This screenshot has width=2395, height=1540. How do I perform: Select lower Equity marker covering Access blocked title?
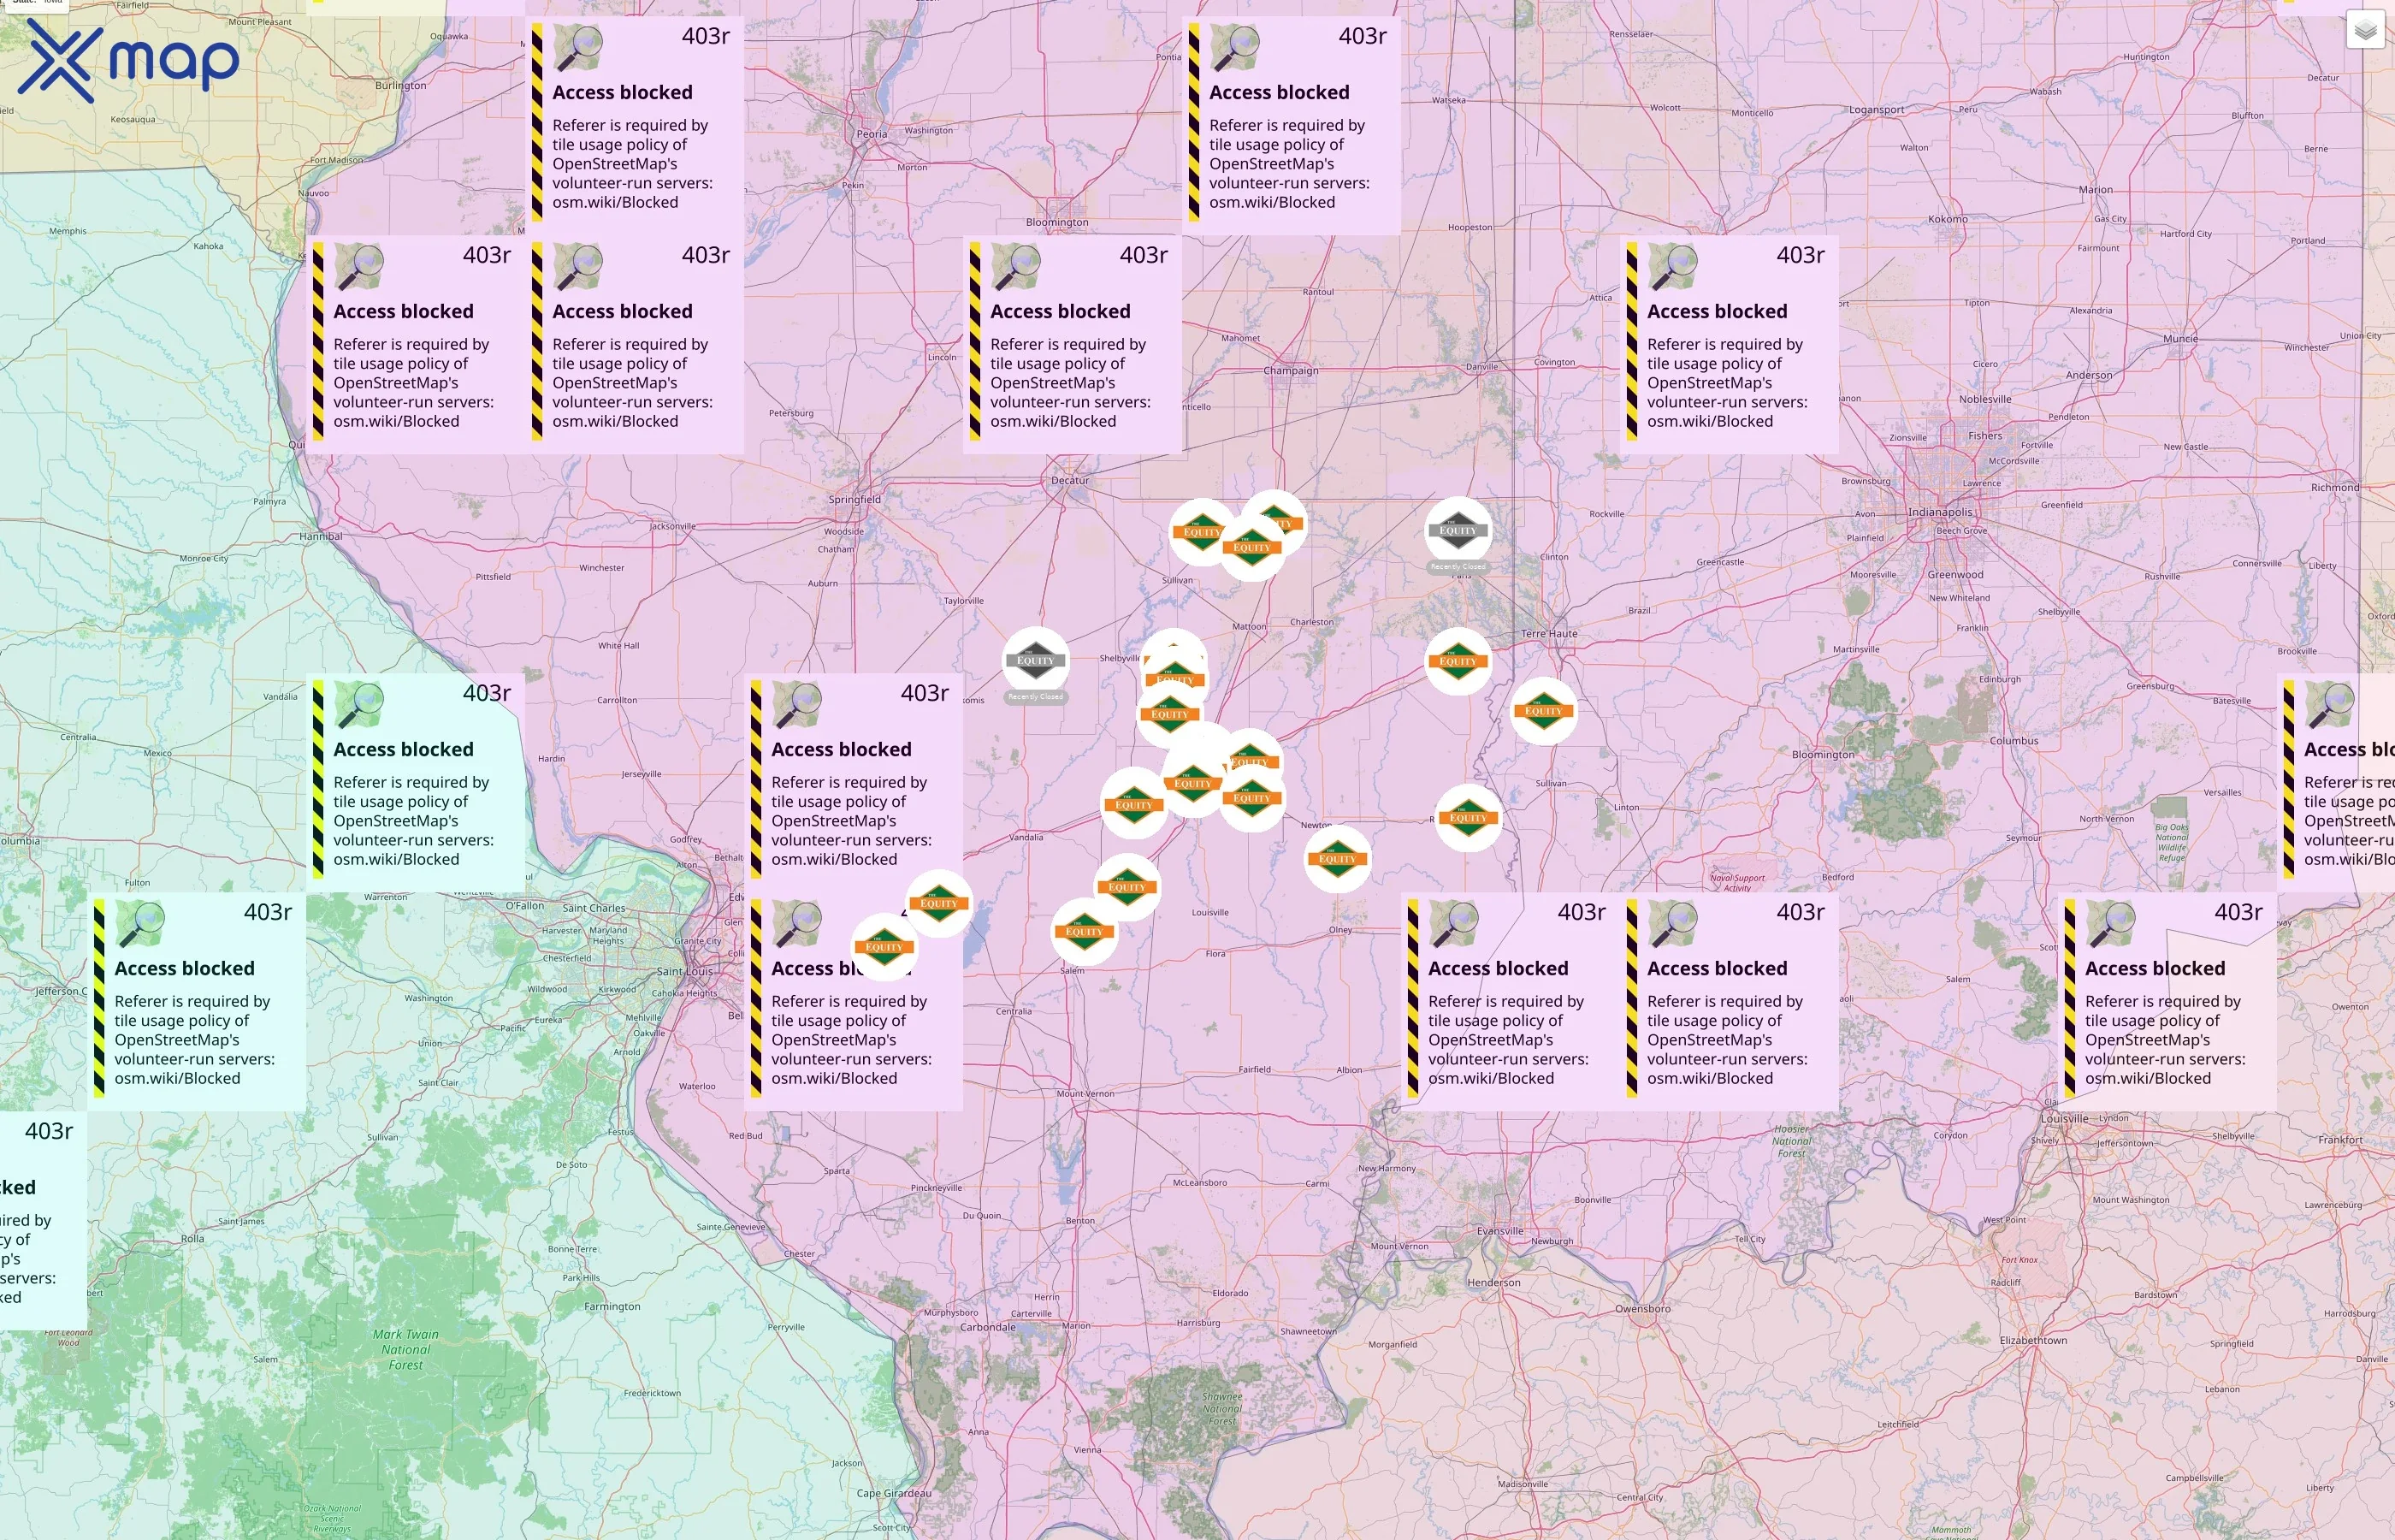884,947
